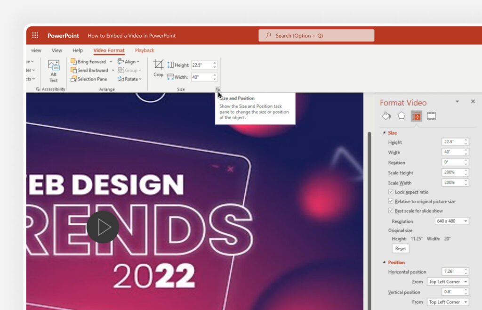Select Video filmstrip icon in Format Video
This screenshot has width=482, height=310.
[431, 116]
